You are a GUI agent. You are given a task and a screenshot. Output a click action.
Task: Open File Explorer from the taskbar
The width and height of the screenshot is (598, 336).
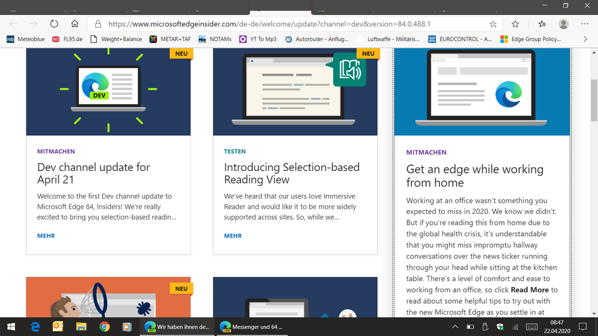tap(81, 327)
